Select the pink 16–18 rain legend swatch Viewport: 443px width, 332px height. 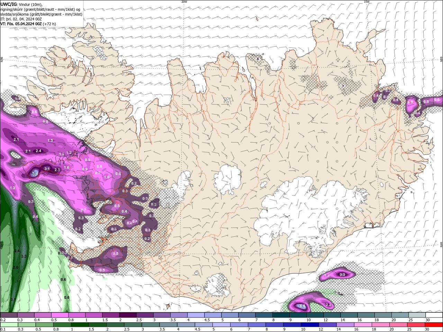coord(363,325)
